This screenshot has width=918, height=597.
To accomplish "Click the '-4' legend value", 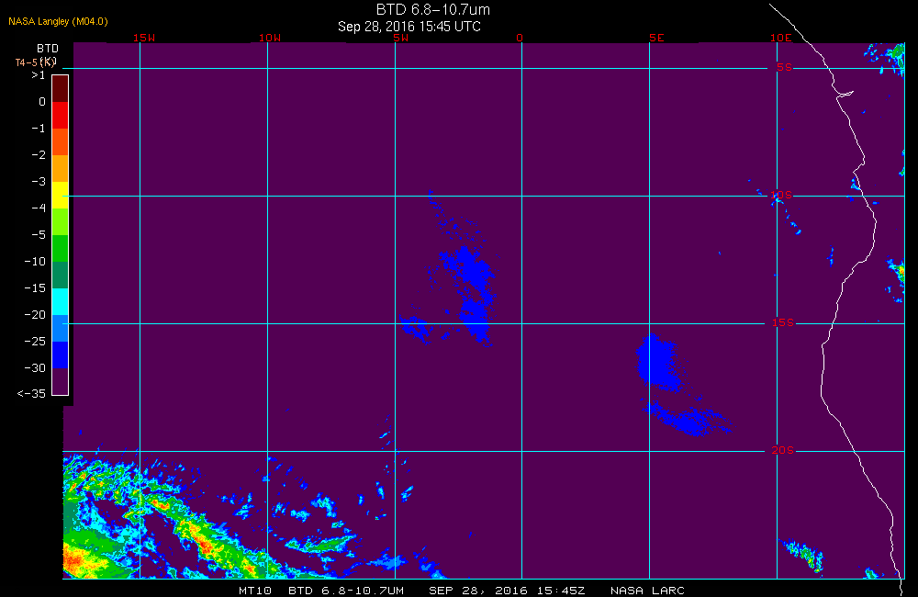I will [38, 208].
